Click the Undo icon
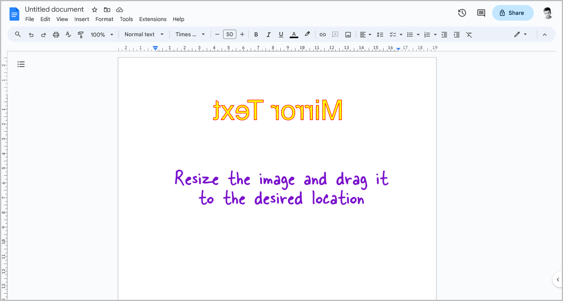Image resolution: width=563 pixels, height=301 pixels. point(31,34)
